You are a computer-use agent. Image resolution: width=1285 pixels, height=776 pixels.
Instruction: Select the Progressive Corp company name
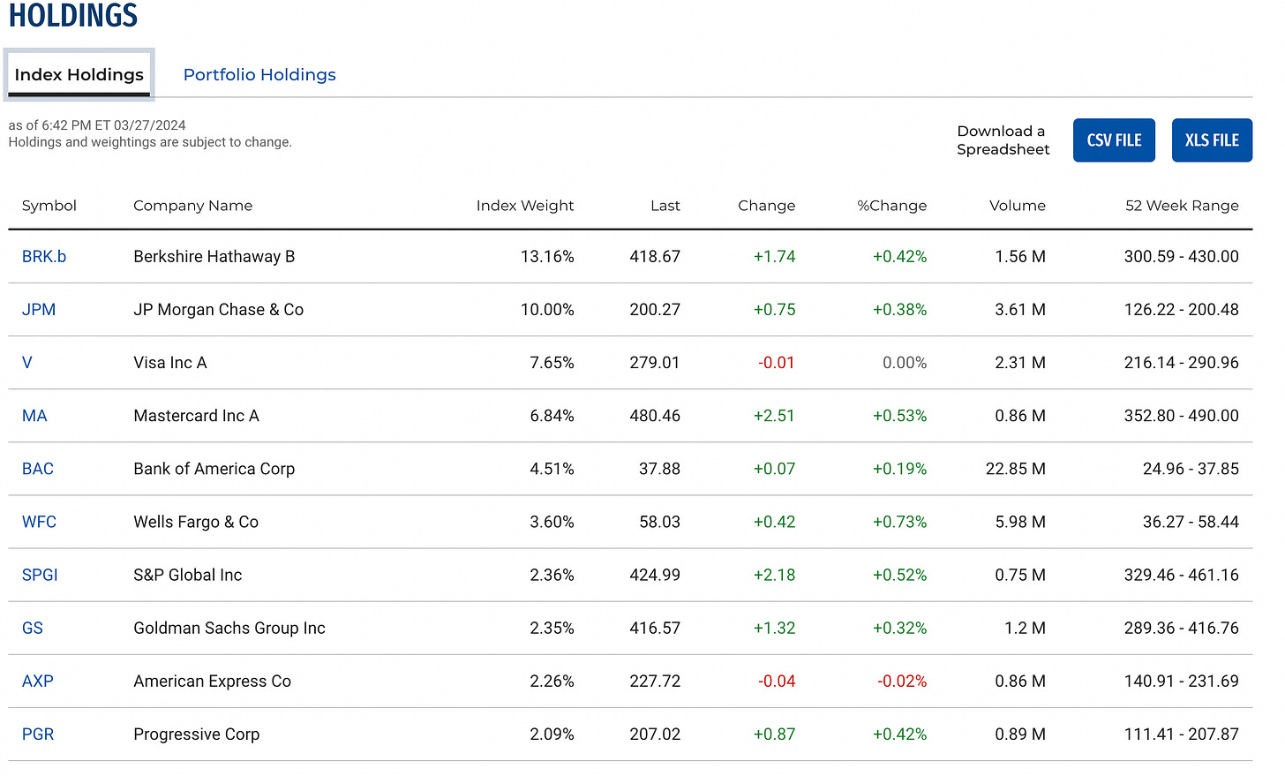(197, 734)
